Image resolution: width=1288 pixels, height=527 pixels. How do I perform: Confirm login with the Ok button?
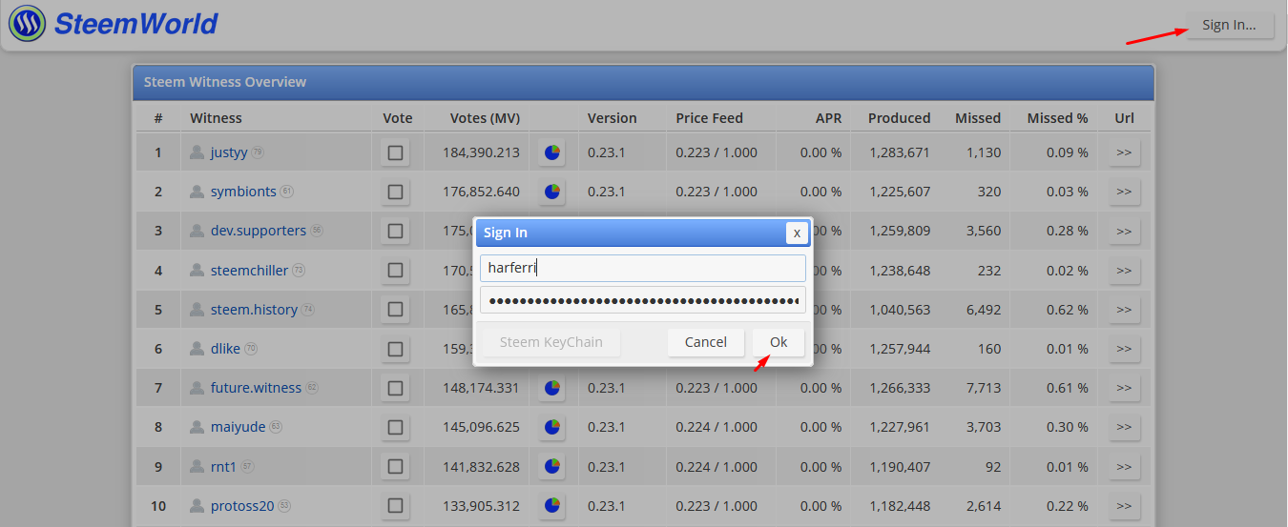[779, 342]
